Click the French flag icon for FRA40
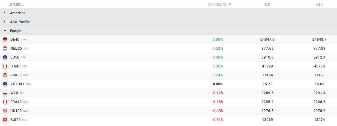 tap(5, 102)
